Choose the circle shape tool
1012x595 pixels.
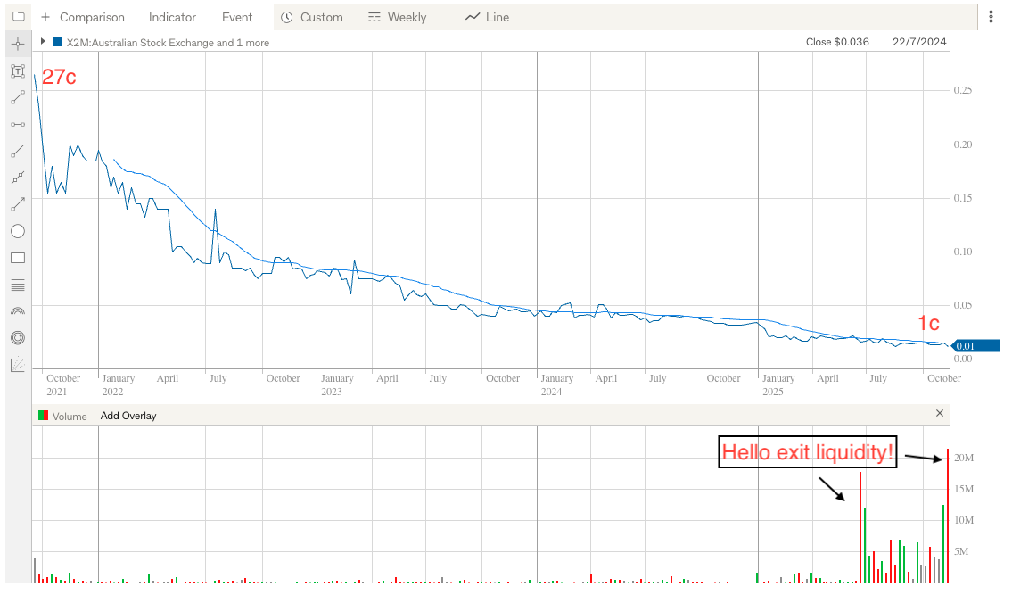[18, 231]
